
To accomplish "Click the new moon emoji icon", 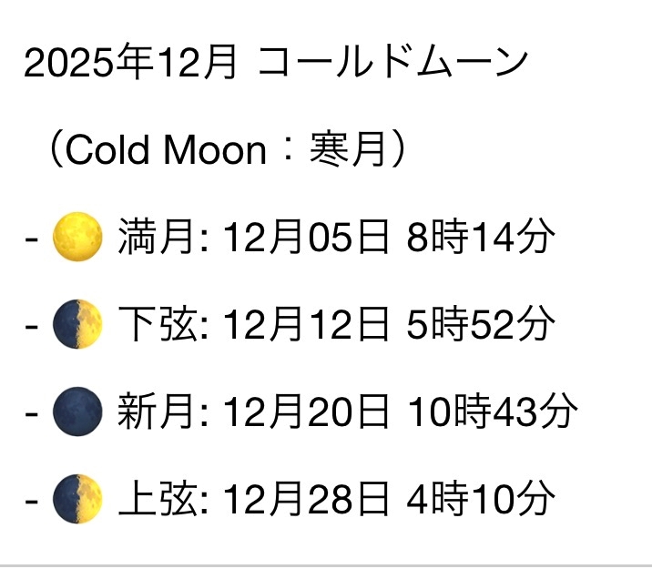I will (x=77, y=412).
